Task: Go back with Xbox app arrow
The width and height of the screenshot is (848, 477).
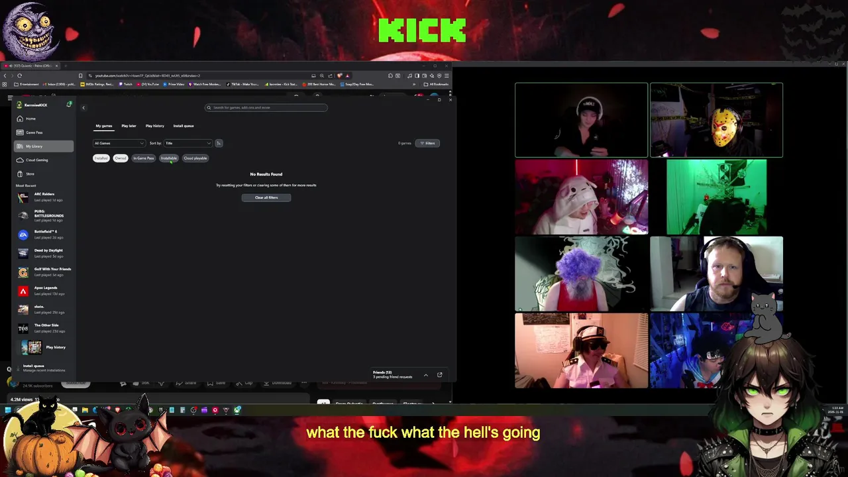Action: coord(83,107)
